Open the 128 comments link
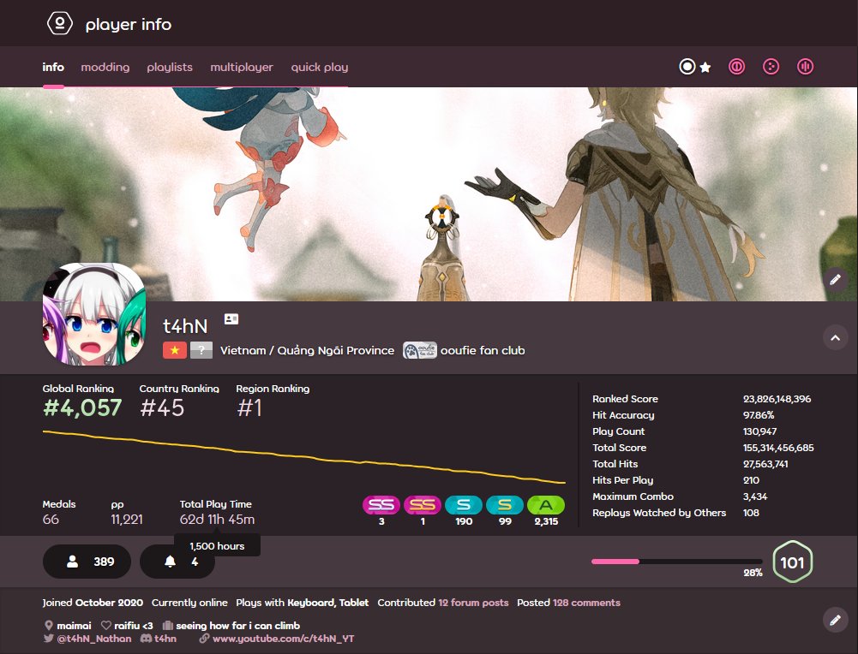 pyautogui.click(x=586, y=603)
